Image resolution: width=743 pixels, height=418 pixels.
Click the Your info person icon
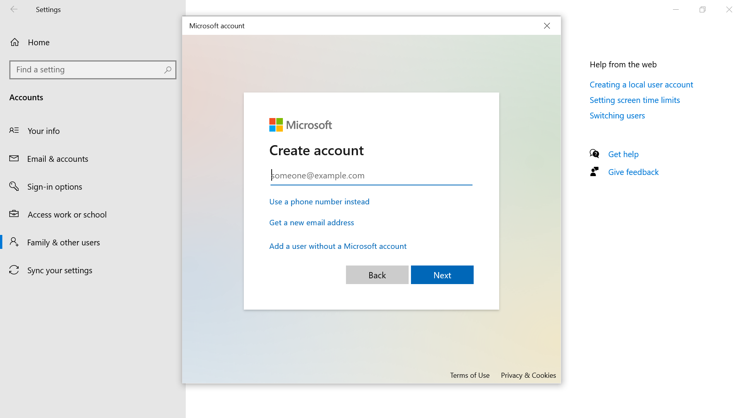14,130
